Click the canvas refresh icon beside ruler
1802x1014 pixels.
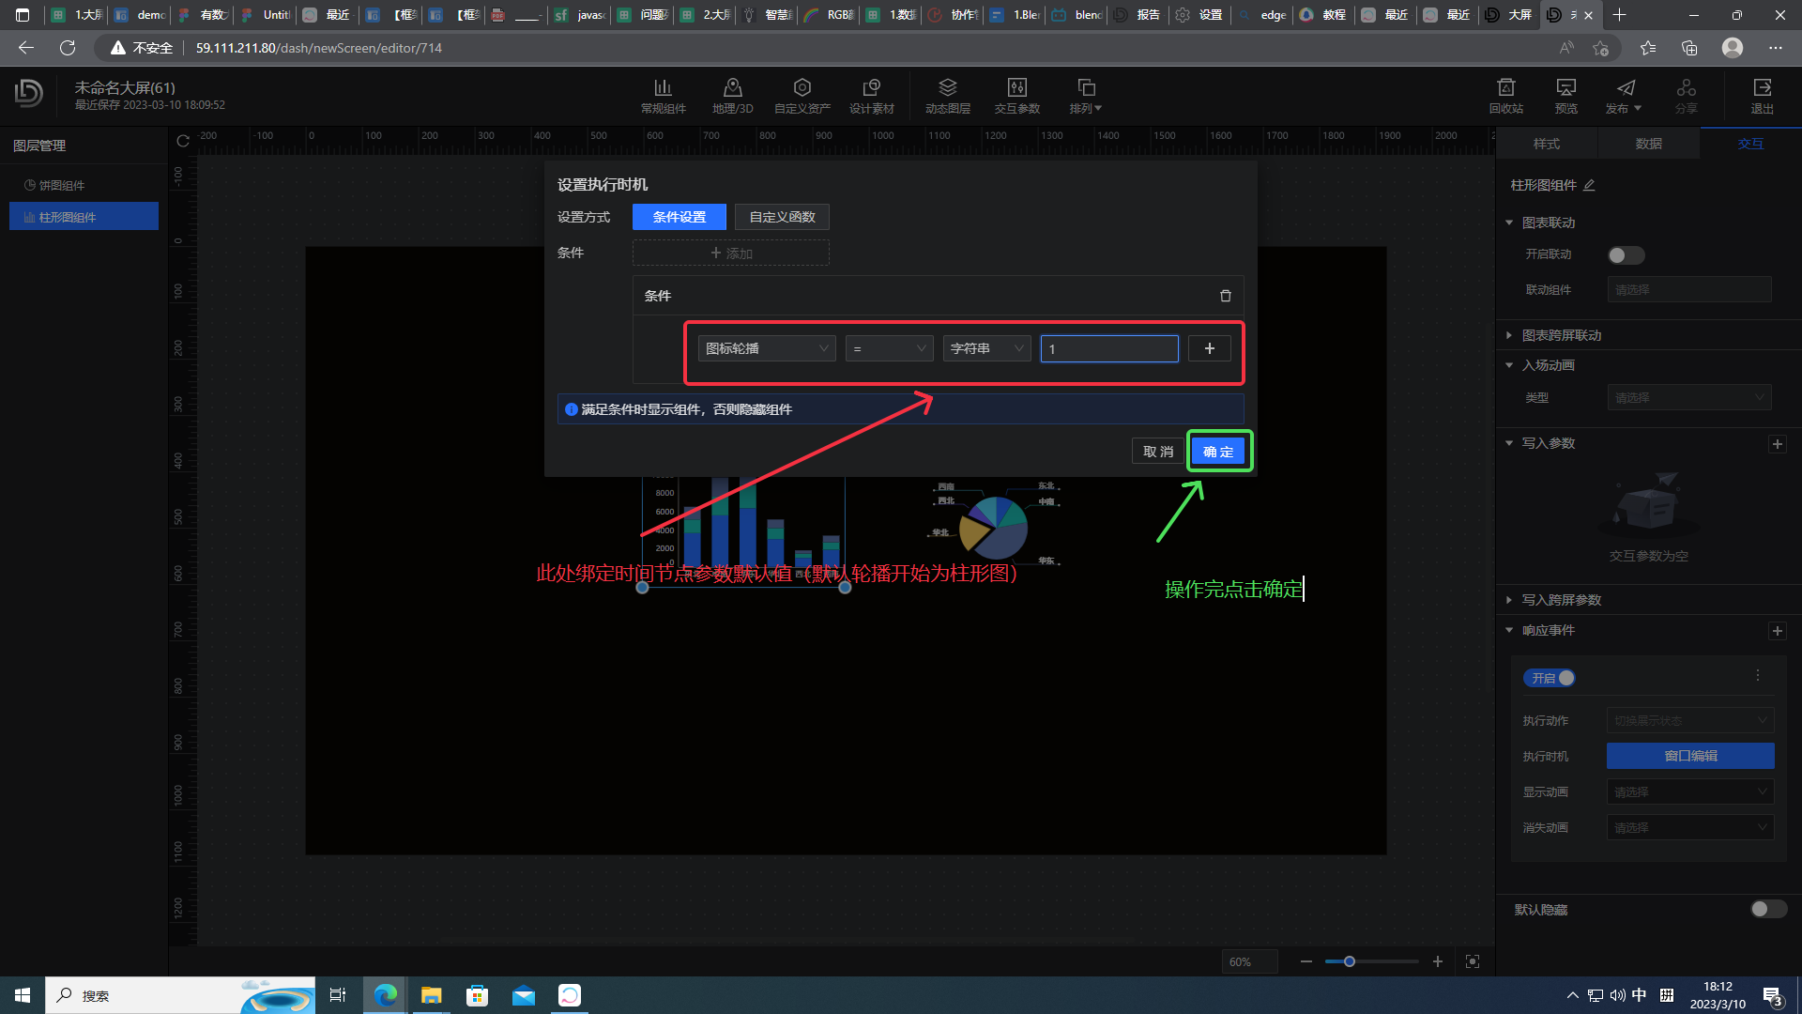coord(183,141)
